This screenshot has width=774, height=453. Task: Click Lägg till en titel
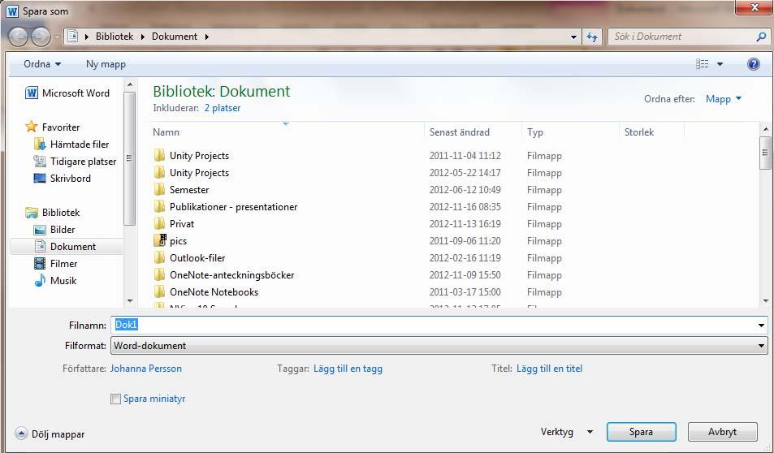(x=549, y=369)
